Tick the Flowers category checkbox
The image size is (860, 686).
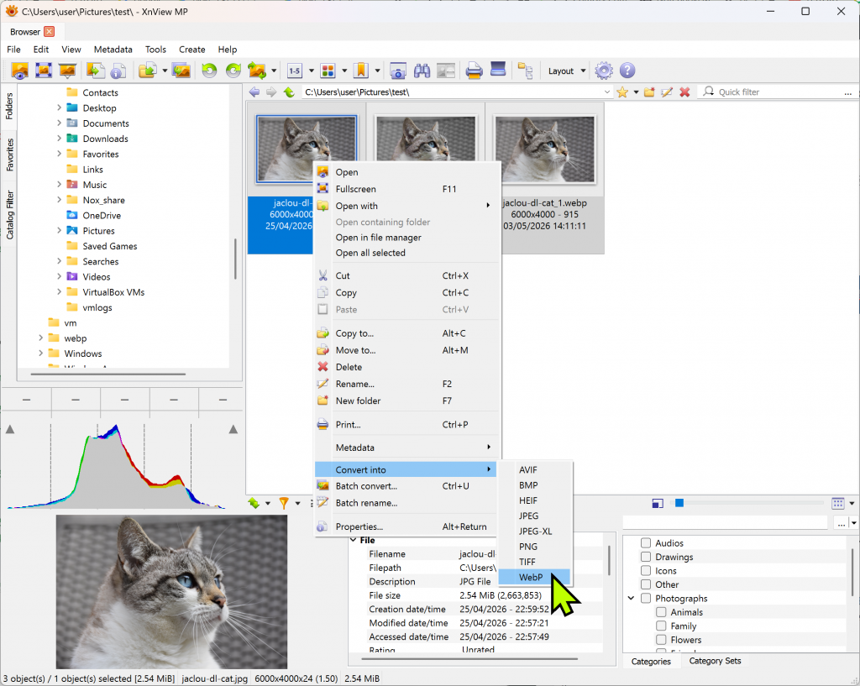pyautogui.click(x=662, y=639)
